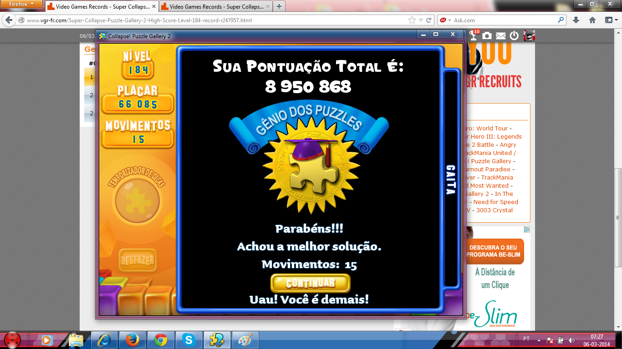Reload the page with refresh arrow
The width and height of the screenshot is (622, 349).
[429, 20]
